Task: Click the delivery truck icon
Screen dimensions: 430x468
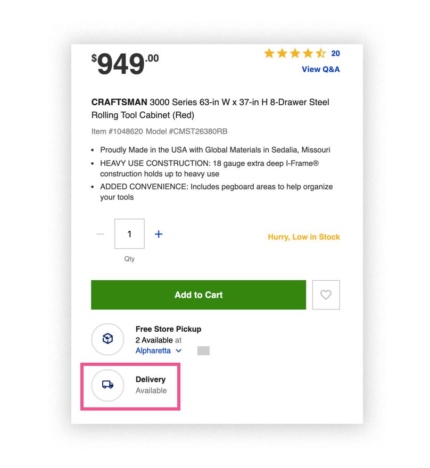Action: (x=107, y=385)
